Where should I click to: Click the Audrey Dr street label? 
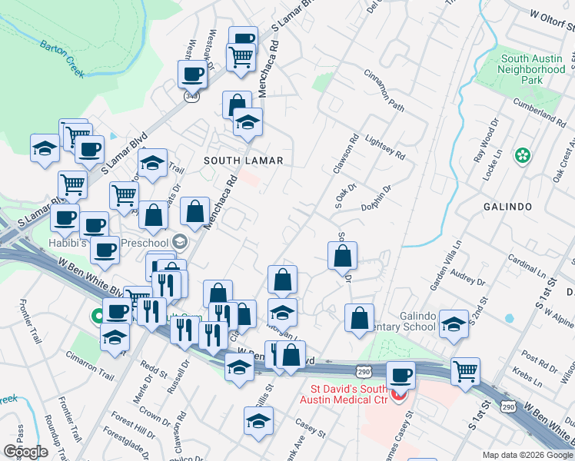point(467,277)
